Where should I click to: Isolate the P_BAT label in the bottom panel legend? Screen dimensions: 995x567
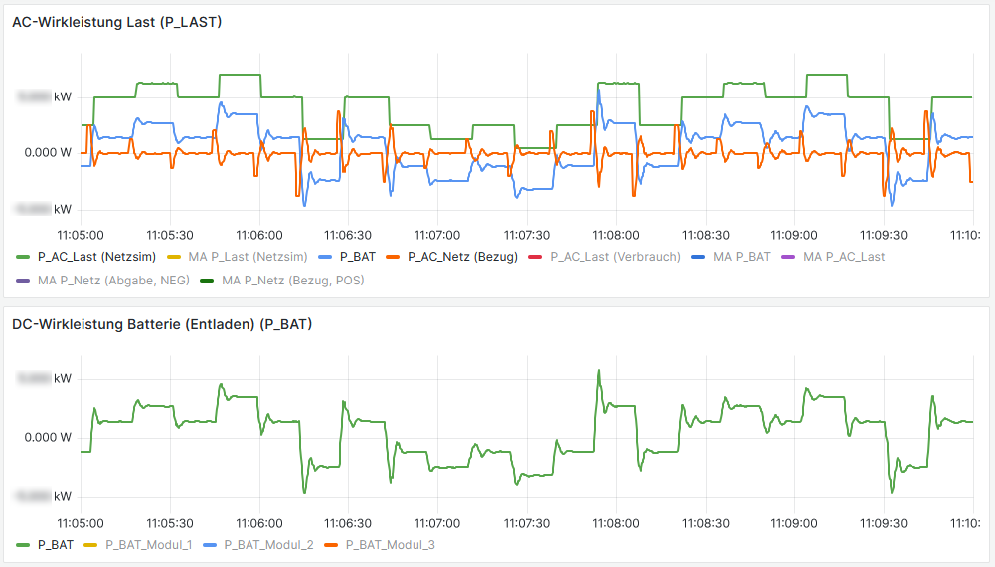point(55,545)
